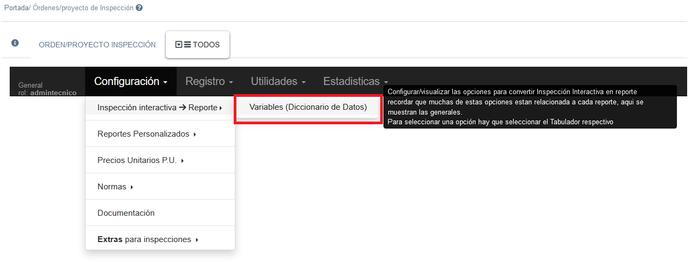Click the caret-square icon inside TODOS button

[x=179, y=45]
